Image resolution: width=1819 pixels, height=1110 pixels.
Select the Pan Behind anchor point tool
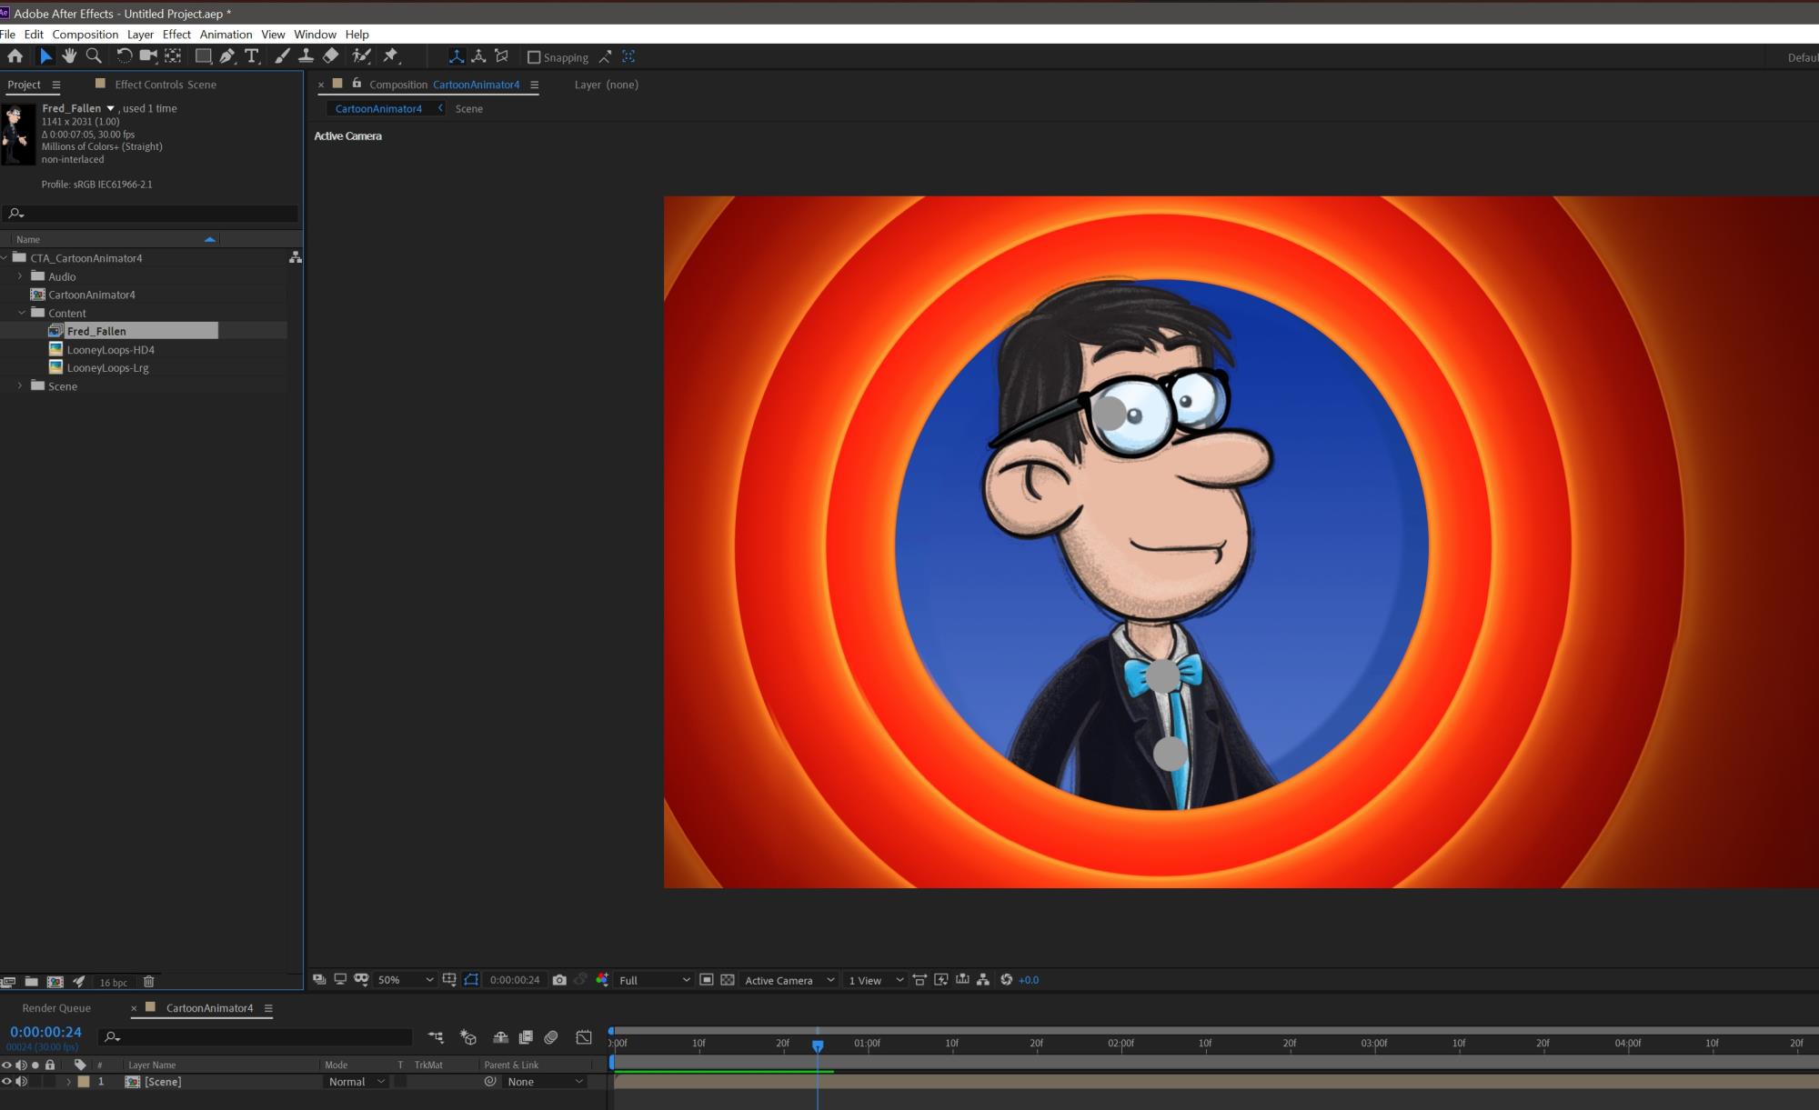173,56
